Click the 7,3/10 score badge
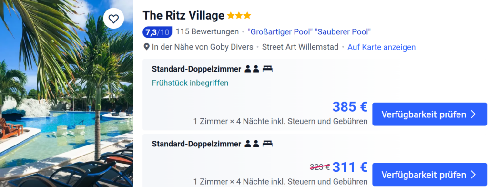This screenshot has height=187, width=488. click(x=157, y=32)
